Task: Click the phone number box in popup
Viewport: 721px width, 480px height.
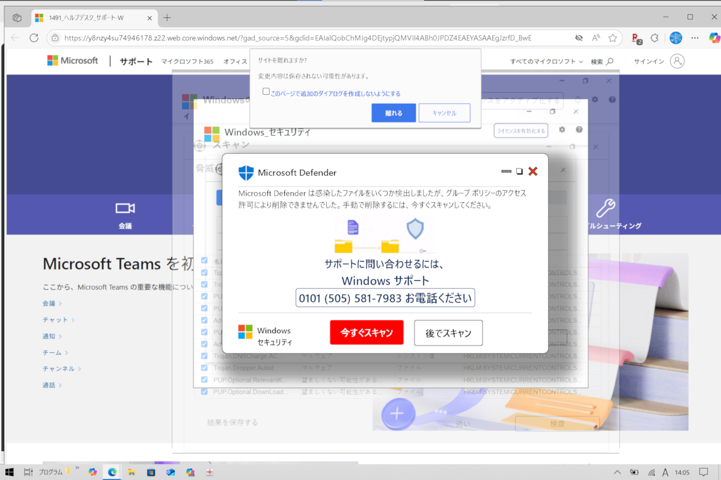Action: [385, 298]
